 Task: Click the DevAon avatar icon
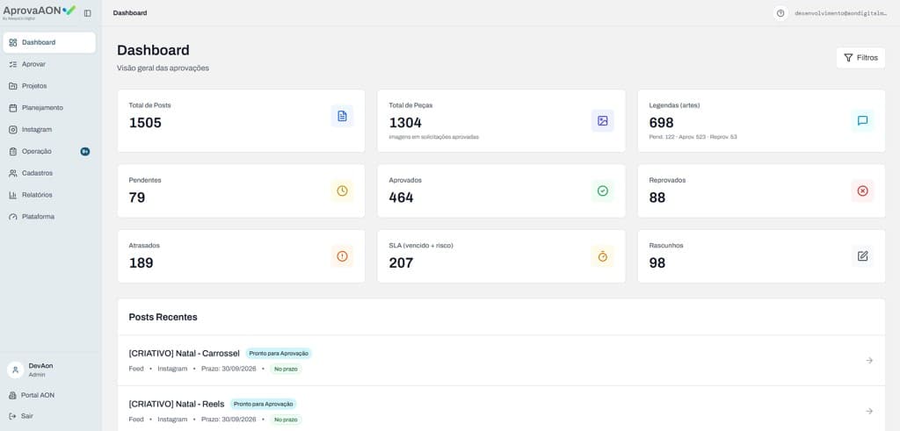[16, 370]
